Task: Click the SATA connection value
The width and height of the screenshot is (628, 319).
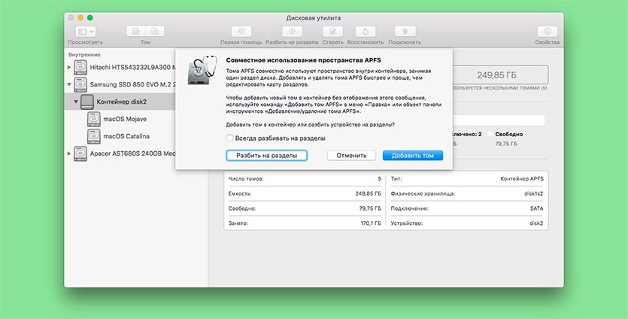Action: [537, 208]
